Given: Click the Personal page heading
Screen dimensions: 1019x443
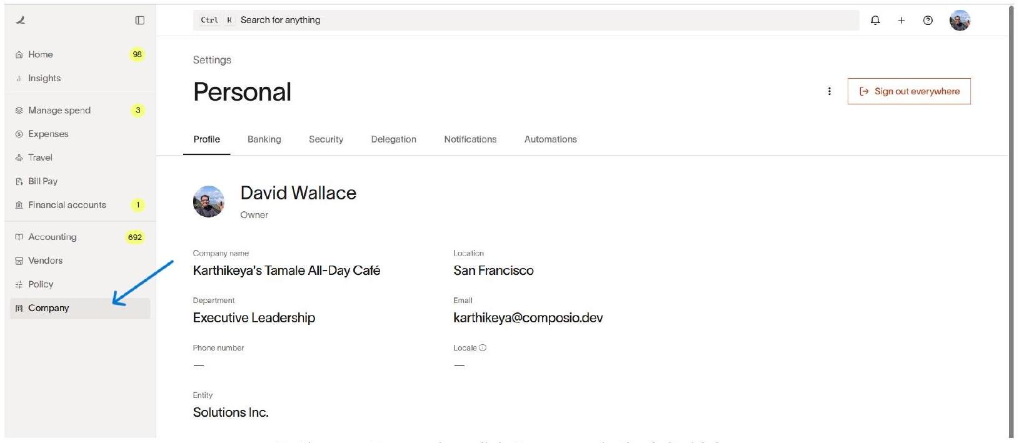Looking at the screenshot, I should pos(242,92).
